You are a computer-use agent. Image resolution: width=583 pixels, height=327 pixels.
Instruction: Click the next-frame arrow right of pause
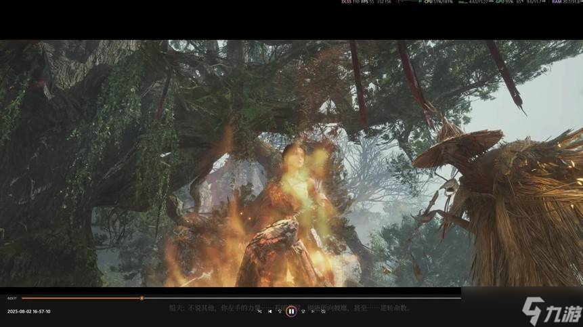point(313,311)
